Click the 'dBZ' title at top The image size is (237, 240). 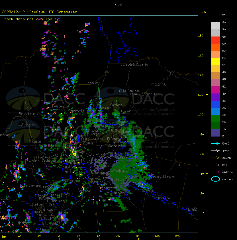pos(118,4)
